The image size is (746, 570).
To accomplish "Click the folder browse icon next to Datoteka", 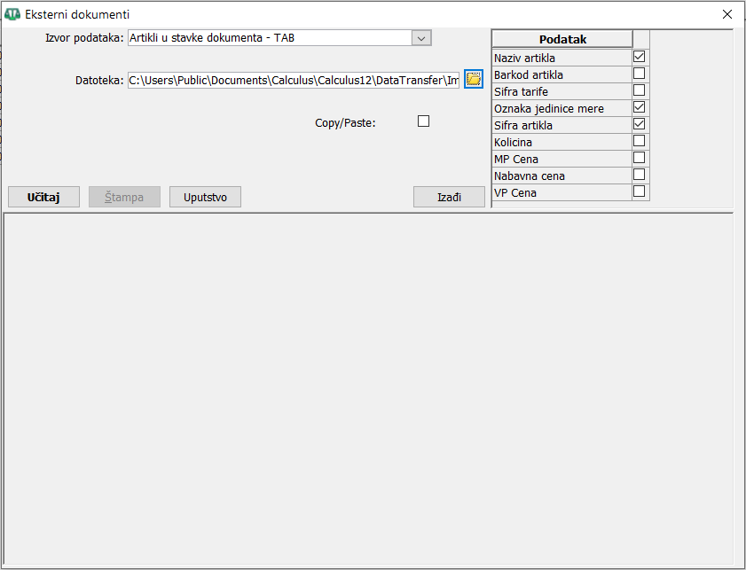I will pyautogui.click(x=473, y=80).
